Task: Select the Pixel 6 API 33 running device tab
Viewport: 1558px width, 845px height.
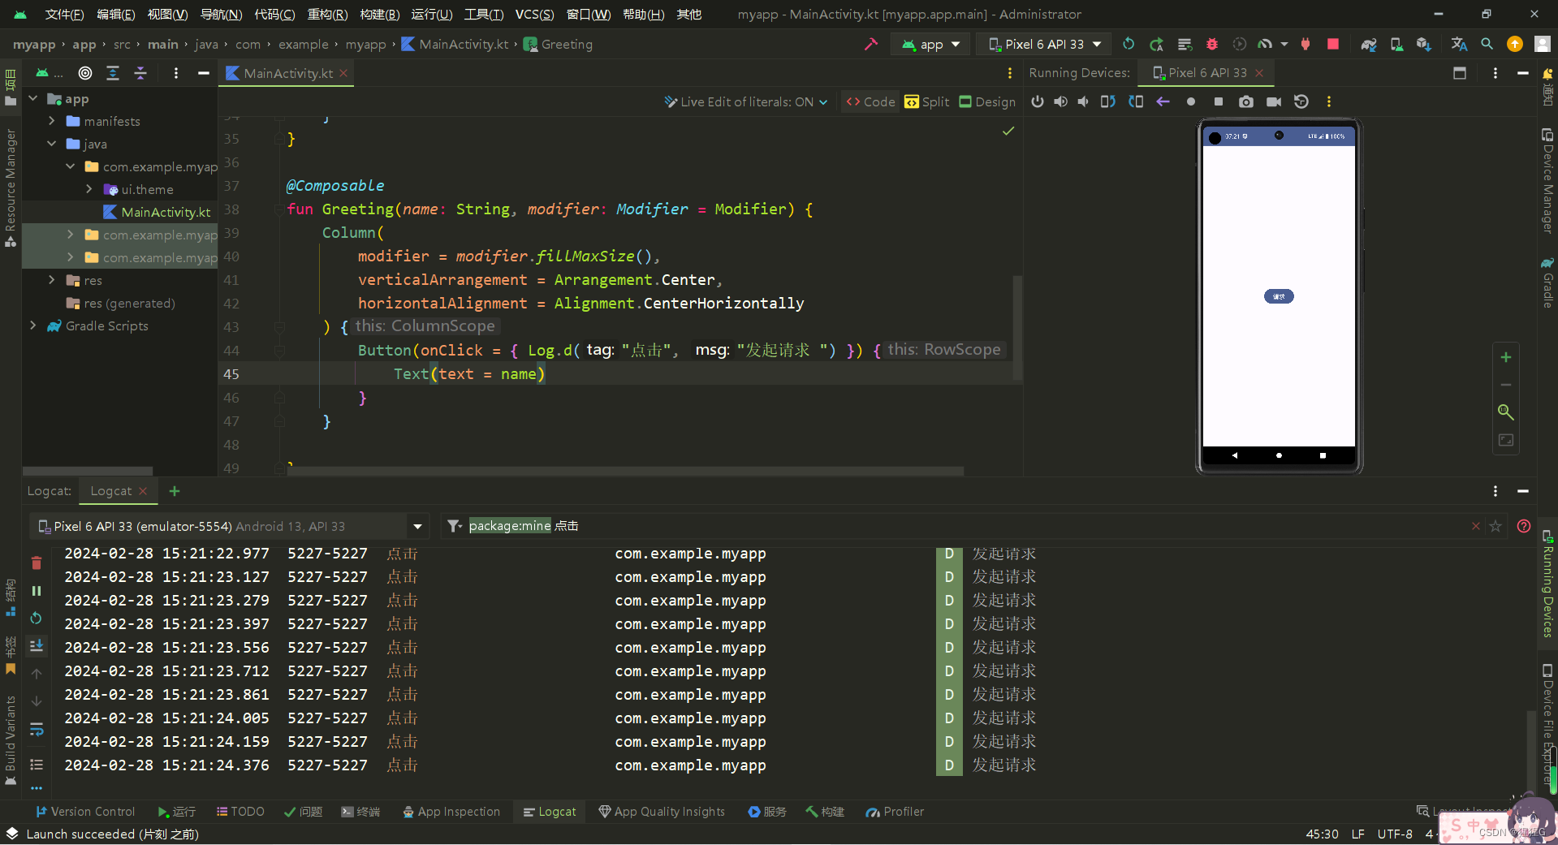Action: (x=1206, y=73)
